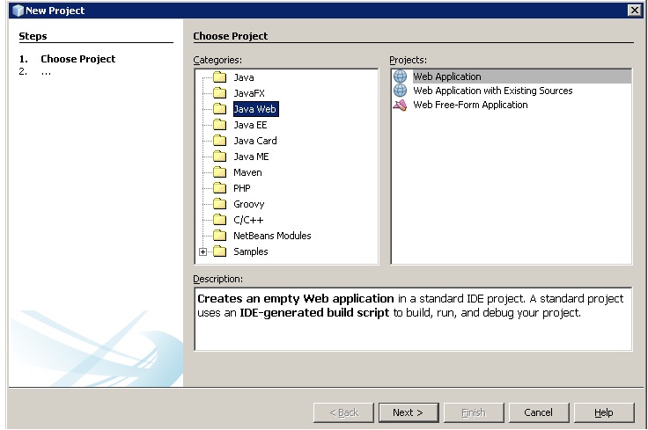Click the Java Web folder icon

(x=220, y=109)
